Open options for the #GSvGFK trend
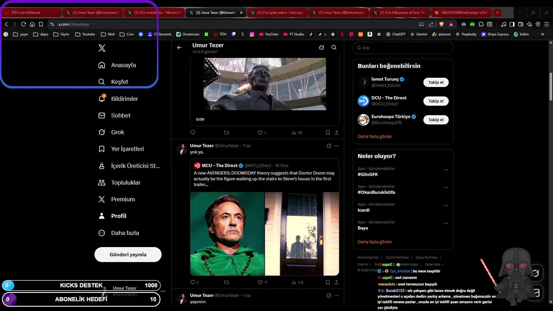Viewport: 553px width, 311px height. pyautogui.click(x=446, y=170)
